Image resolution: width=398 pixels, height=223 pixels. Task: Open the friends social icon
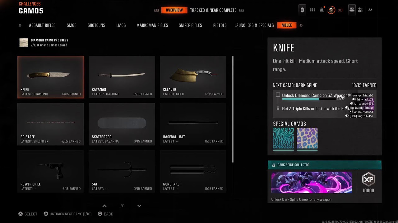360,10
